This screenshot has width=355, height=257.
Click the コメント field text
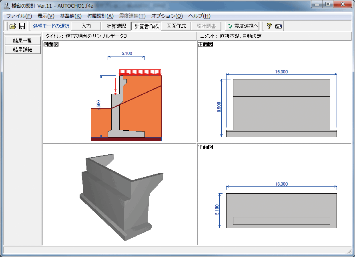[231, 36]
